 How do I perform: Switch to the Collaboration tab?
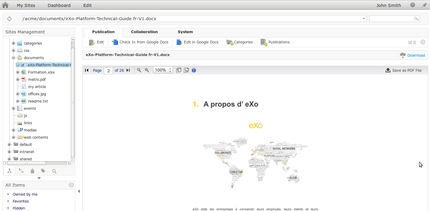[144, 32]
